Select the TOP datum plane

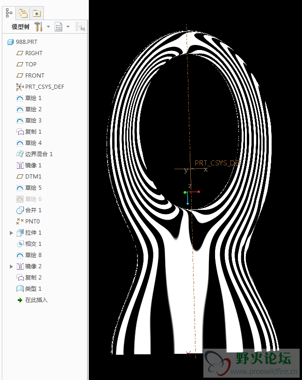click(27, 64)
